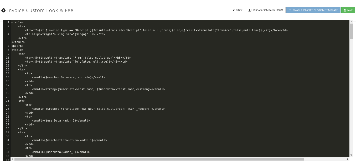Click line number 13 in the gutter
The width and height of the screenshot is (356, 165).
click(8, 69)
